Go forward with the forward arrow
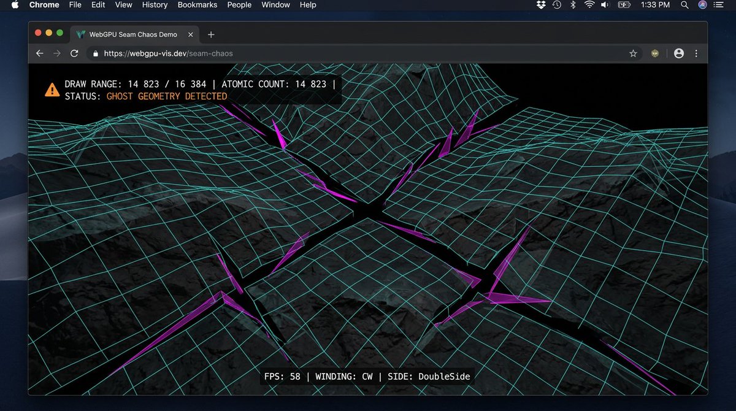Image resolution: width=736 pixels, height=411 pixels. pyautogui.click(x=57, y=53)
